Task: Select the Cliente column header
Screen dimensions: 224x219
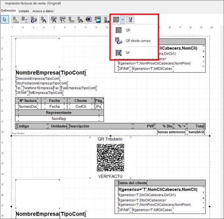Action: click(80, 101)
